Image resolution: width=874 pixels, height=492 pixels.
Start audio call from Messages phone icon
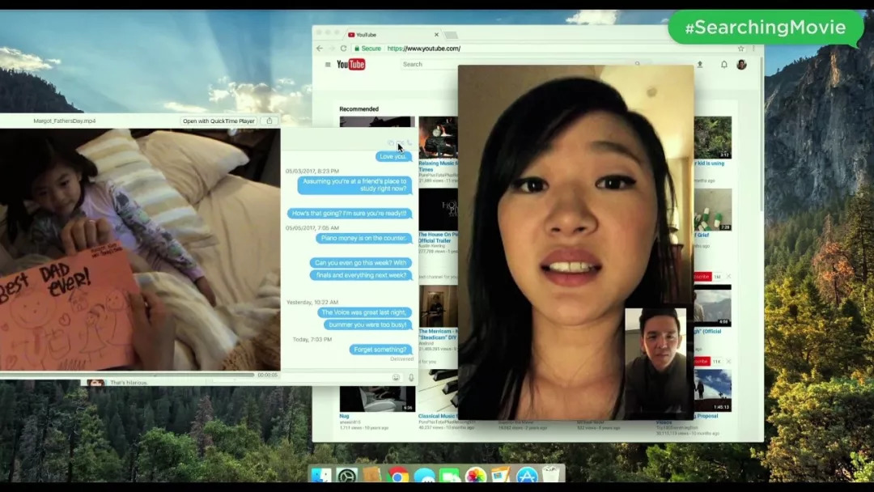click(409, 143)
